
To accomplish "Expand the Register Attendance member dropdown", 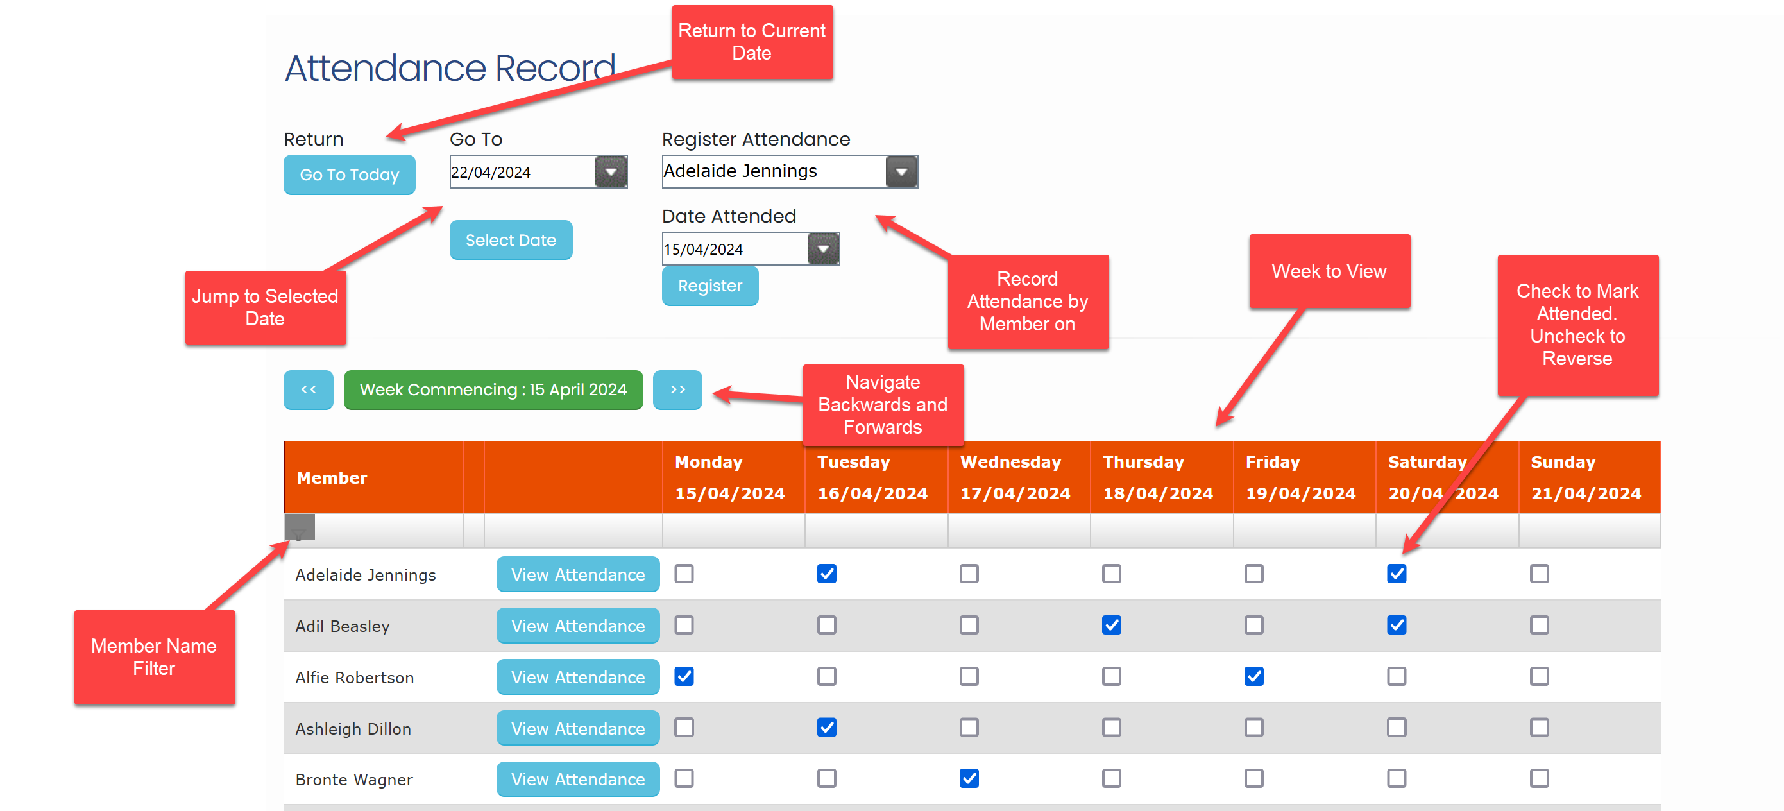I will point(901,172).
